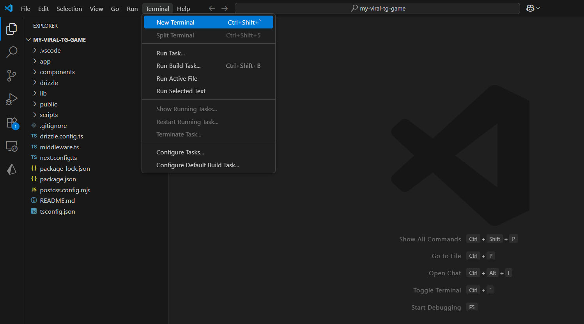Select Configure Default Build Task...

pos(209,165)
